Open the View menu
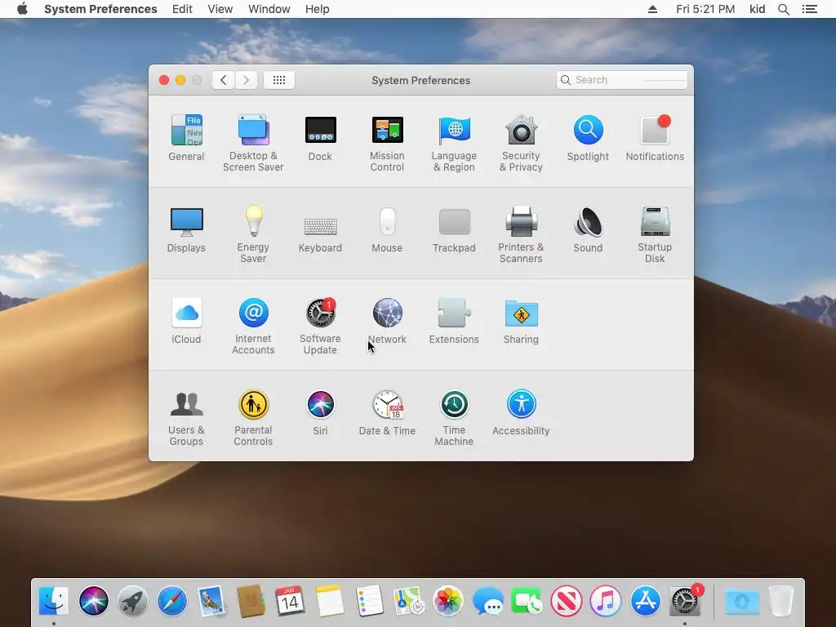Viewport: 836px width, 627px height. pos(220,9)
